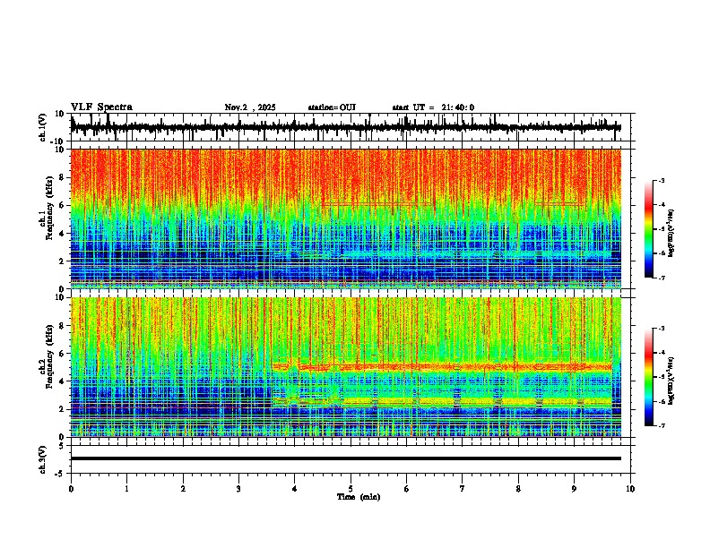
Task: Click the flat ch.3 voltage trace
Action: tap(345, 458)
